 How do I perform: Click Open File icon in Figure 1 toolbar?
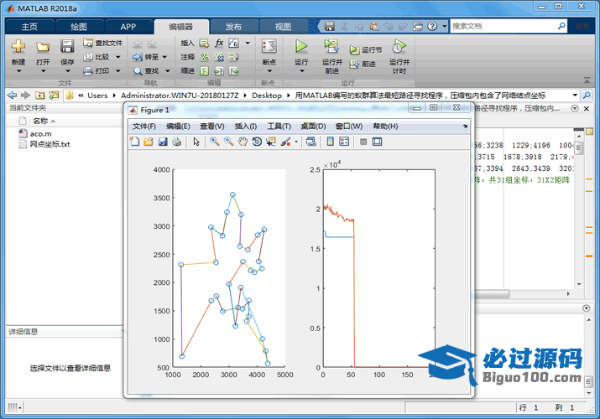click(149, 142)
